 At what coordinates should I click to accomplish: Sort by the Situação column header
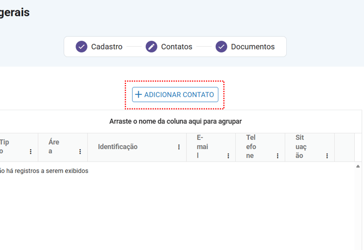click(x=300, y=146)
